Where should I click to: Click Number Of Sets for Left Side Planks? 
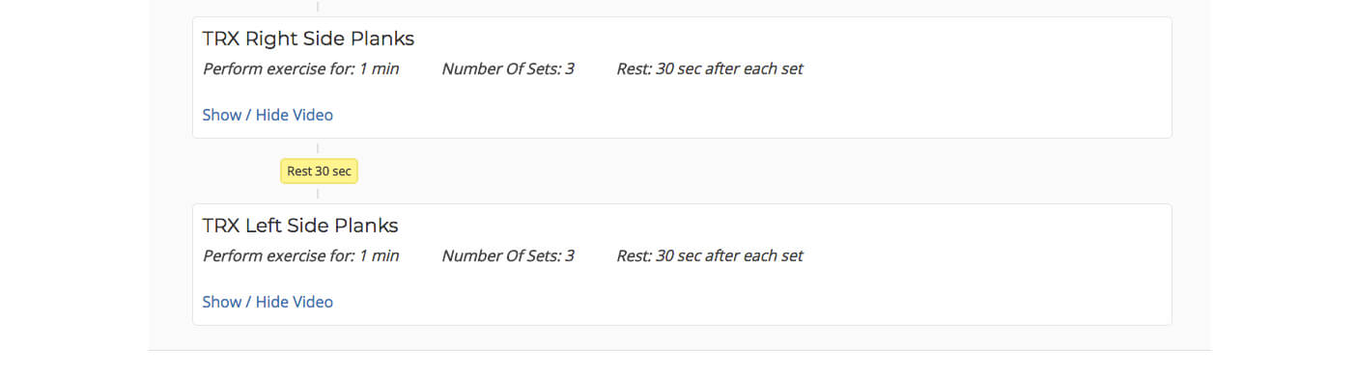pyautogui.click(x=508, y=255)
